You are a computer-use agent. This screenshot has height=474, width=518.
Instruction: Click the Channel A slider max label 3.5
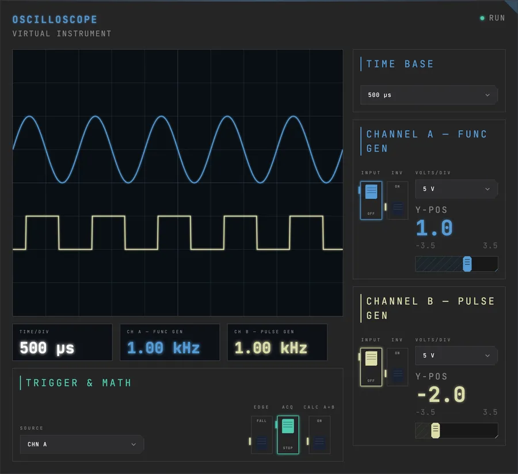[490, 246]
